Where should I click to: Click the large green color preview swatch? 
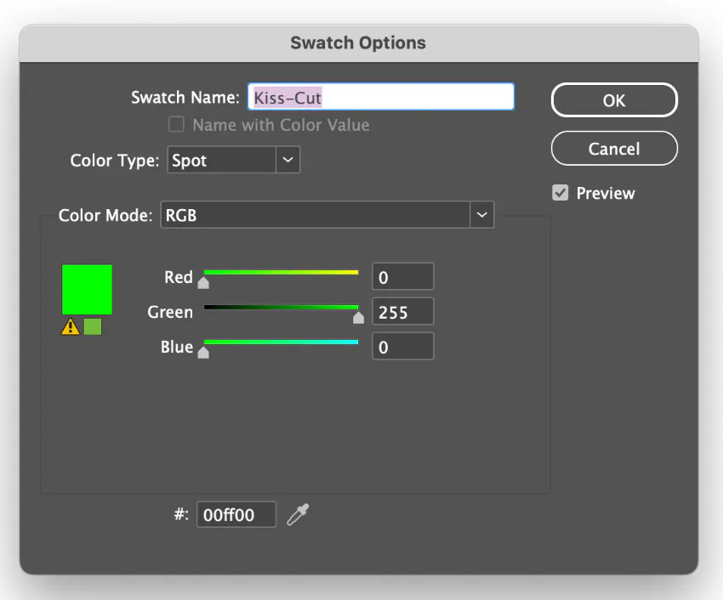(87, 290)
